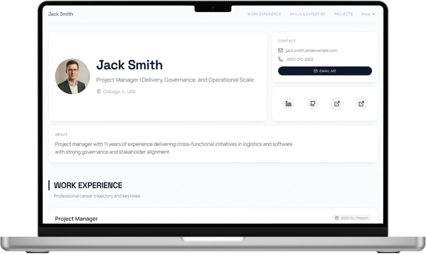
Task: Open the last external link icon in social card
Action: pos(361,104)
